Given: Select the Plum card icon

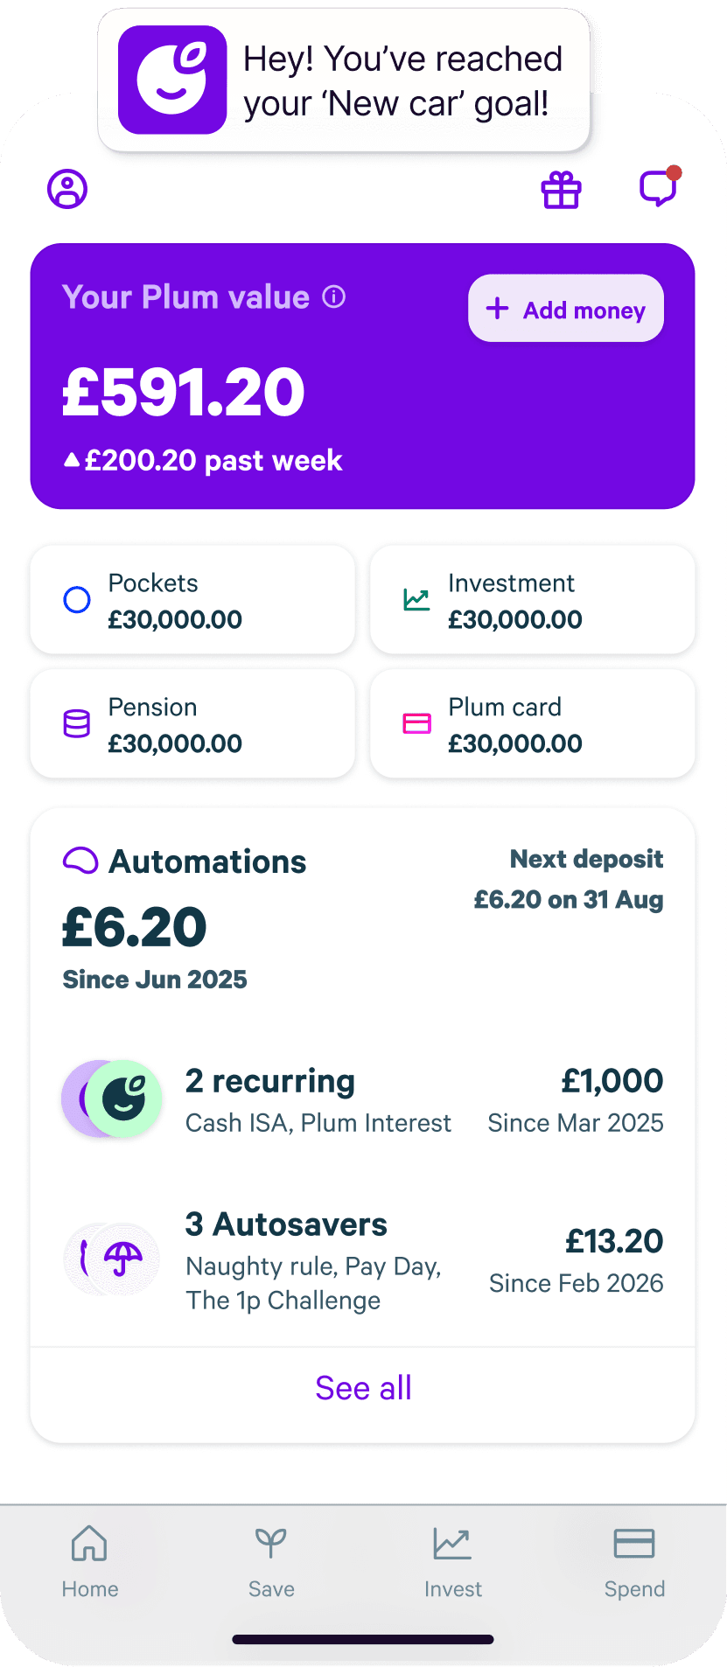Looking at the screenshot, I should (x=417, y=723).
